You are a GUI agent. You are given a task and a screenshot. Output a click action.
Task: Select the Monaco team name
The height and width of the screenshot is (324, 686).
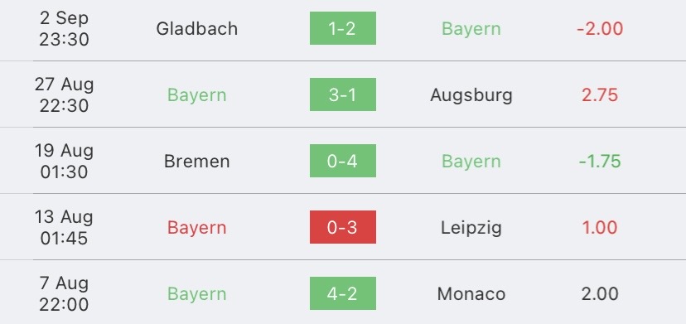click(471, 294)
